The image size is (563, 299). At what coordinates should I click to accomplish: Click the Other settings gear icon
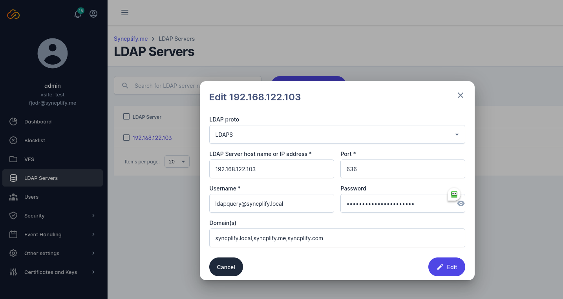pyautogui.click(x=13, y=253)
